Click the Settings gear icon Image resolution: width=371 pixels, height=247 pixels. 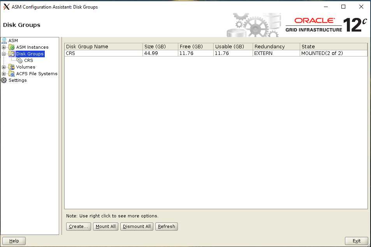tap(4, 80)
